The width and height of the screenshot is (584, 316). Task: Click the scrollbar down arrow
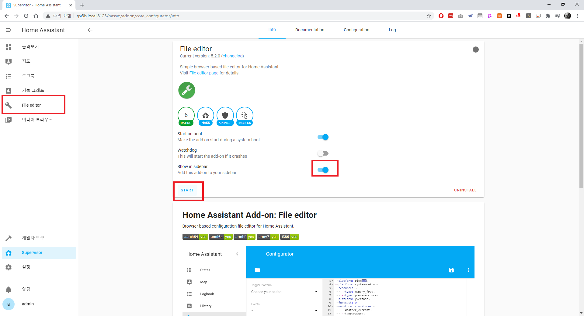[581, 313]
